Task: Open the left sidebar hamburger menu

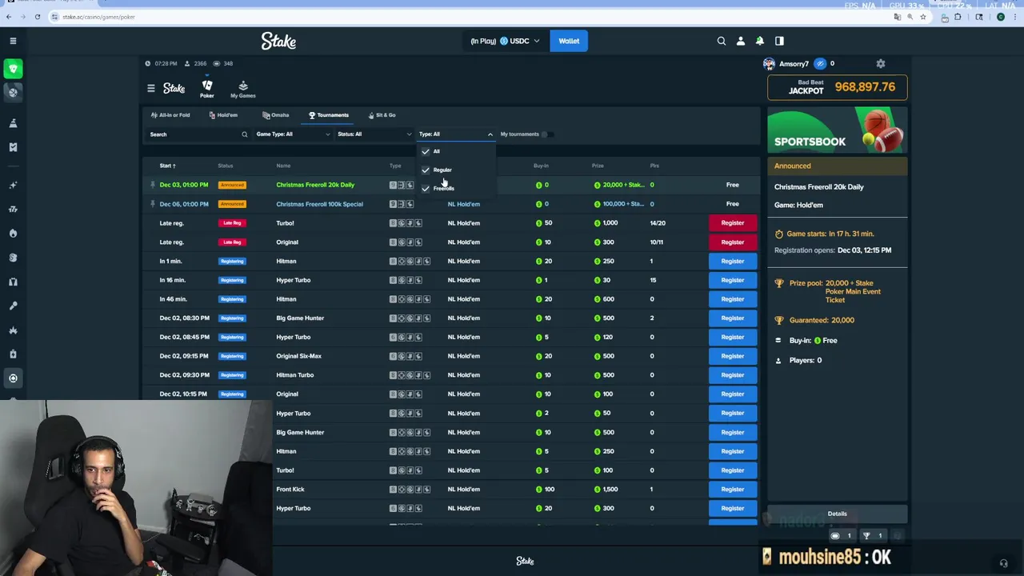Action: 13,41
